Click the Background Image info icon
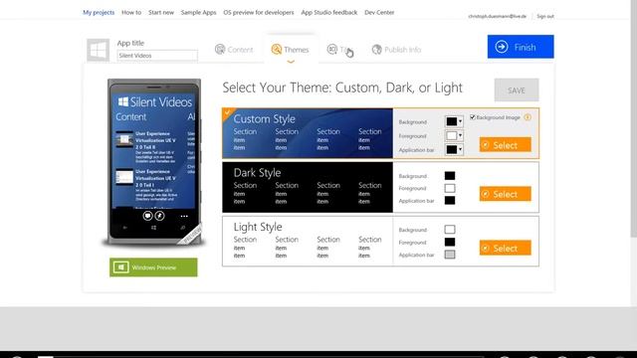 tap(528, 117)
